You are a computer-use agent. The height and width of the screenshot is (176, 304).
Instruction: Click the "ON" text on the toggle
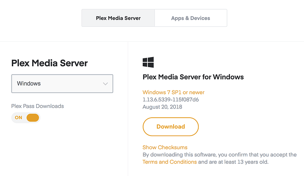tap(19, 118)
